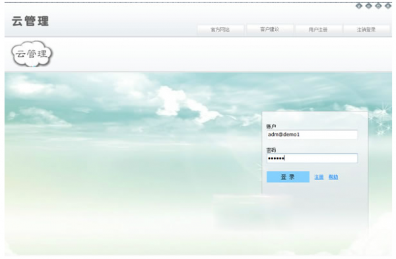Click the 云管理 title text
The image size is (396, 259).
30,21
